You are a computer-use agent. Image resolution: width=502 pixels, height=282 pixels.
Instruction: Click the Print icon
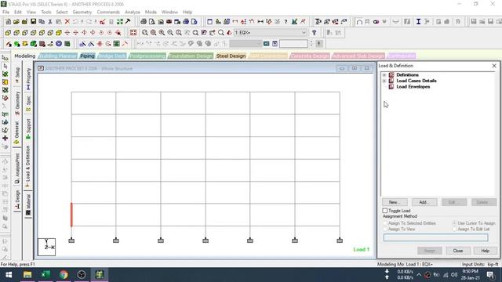tap(144, 22)
